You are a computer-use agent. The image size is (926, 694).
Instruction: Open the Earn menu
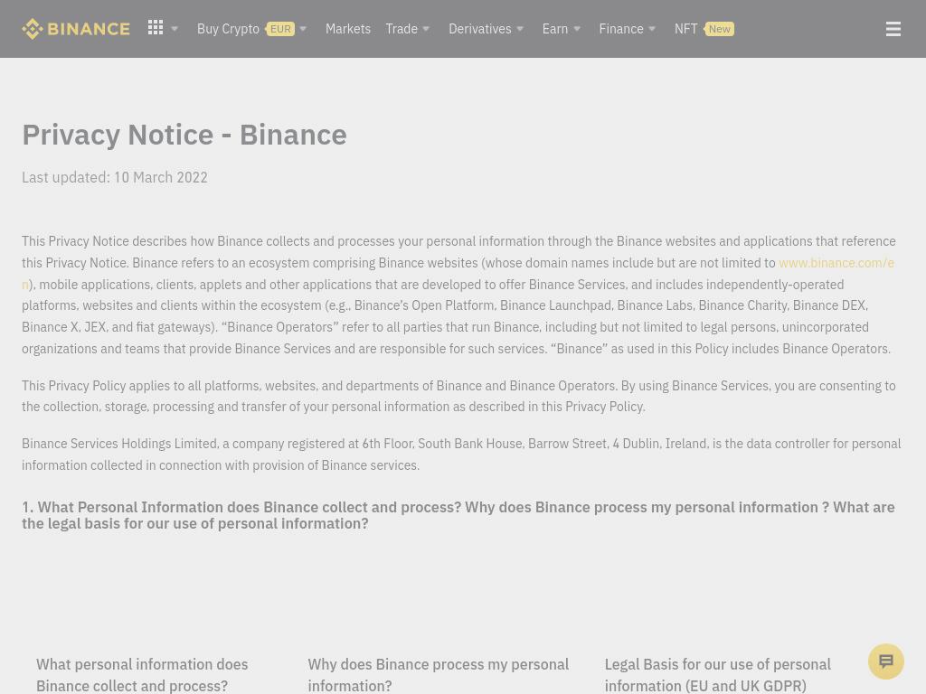(x=555, y=29)
